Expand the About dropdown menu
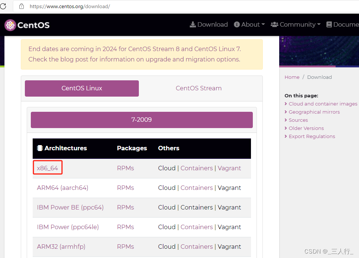 click(249, 24)
